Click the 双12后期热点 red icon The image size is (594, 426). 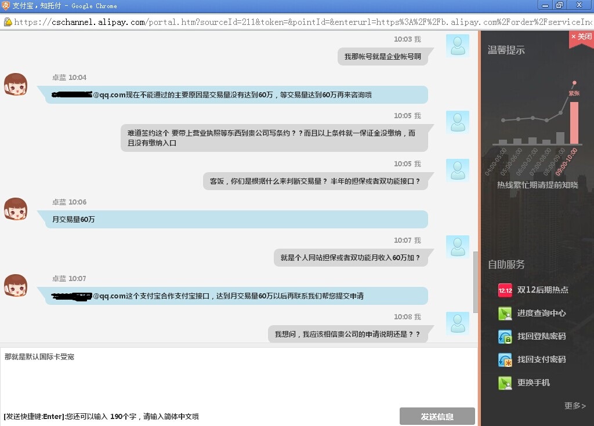click(505, 290)
